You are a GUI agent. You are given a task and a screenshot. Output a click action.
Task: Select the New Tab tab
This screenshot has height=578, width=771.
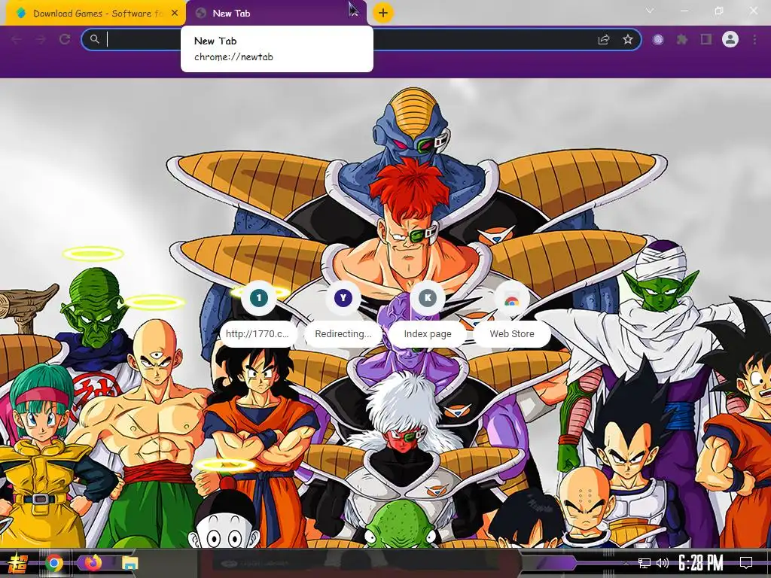tap(276, 14)
